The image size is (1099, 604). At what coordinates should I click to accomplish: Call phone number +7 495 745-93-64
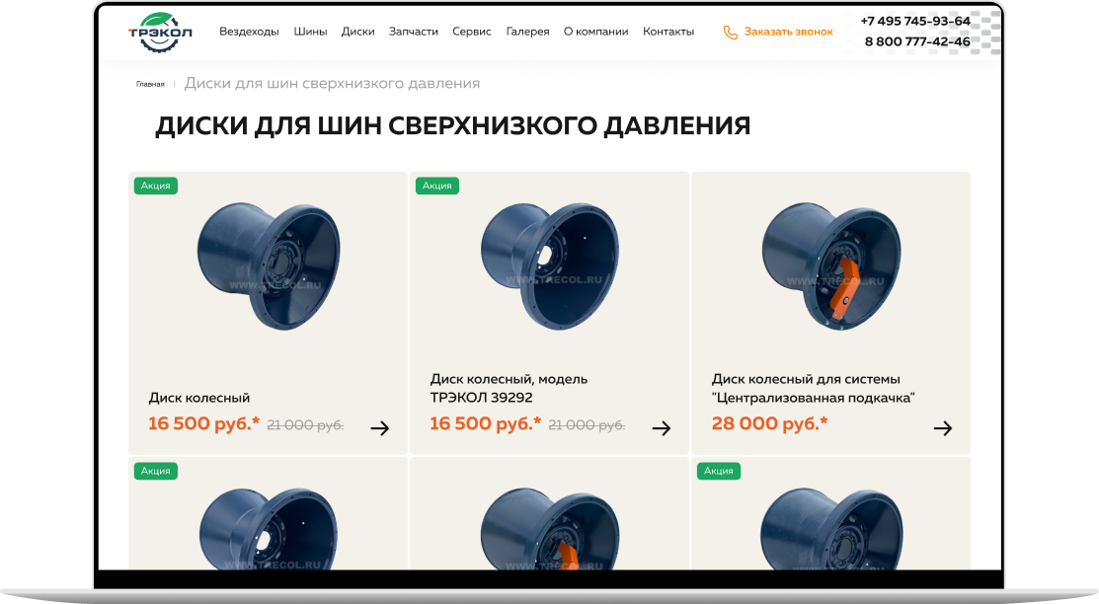pos(915,21)
